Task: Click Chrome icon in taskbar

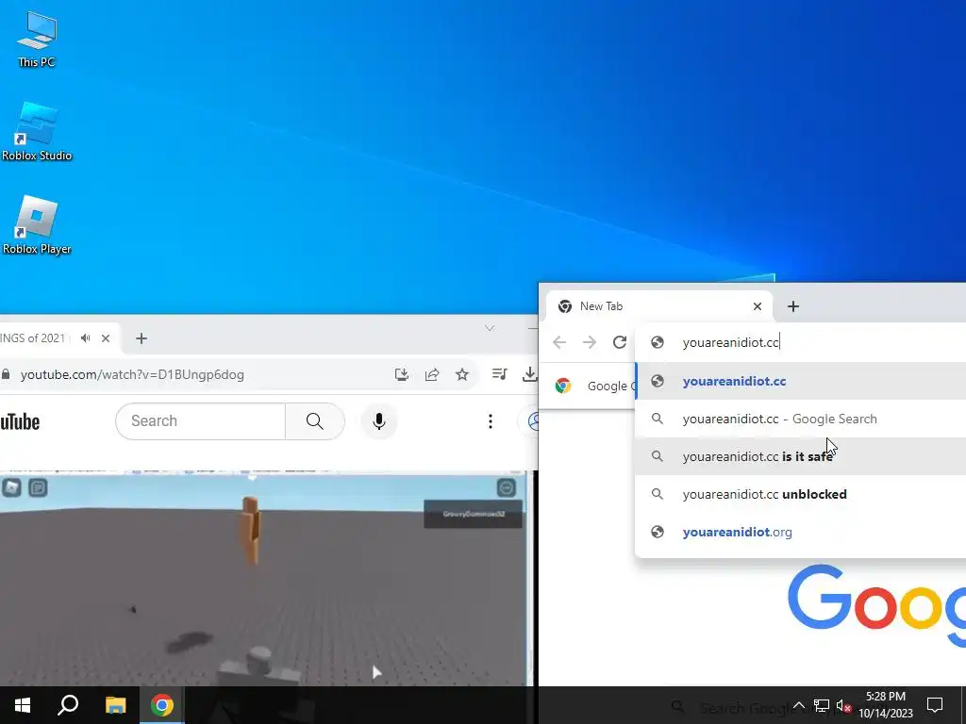Action: tap(162, 705)
